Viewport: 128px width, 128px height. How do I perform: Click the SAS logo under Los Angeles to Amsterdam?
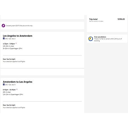(x=4, y=38)
